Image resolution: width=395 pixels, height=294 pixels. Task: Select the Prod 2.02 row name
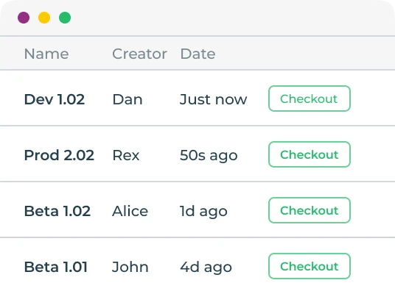[x=59, y=155]
